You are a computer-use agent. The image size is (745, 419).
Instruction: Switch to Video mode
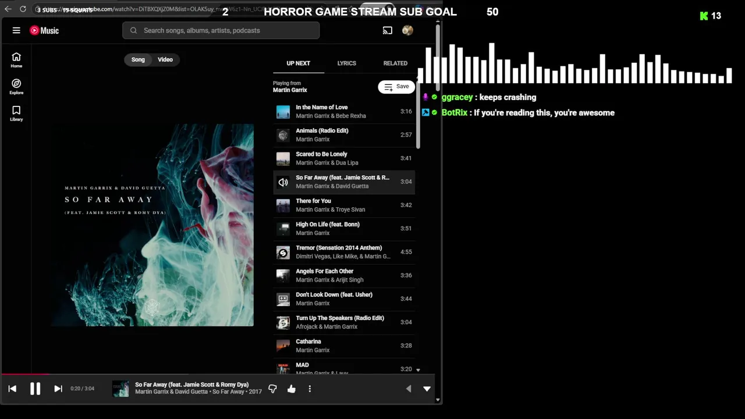(x=165, y=59)
